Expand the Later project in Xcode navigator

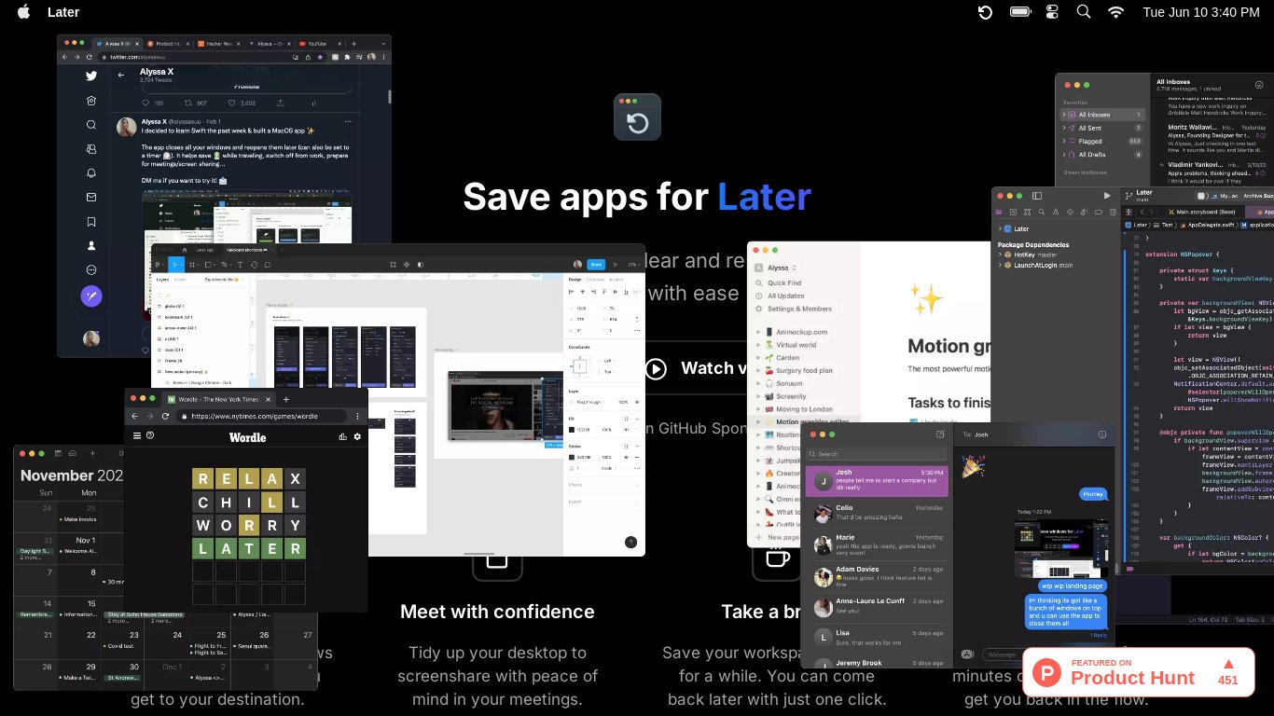tap(1000, 228)
